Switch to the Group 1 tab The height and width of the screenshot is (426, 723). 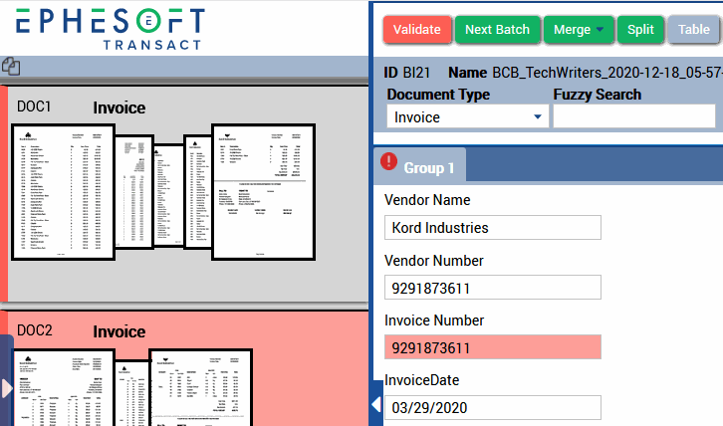(x=419, y=165)
